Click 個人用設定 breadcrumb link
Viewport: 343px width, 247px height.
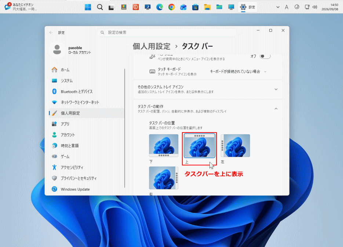point(152,46)
